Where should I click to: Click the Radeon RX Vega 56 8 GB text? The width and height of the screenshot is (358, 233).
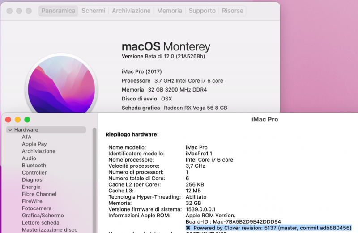click(x=196, y=108)
